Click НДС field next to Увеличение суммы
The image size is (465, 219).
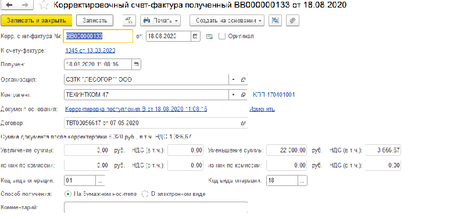coord(185,150)
